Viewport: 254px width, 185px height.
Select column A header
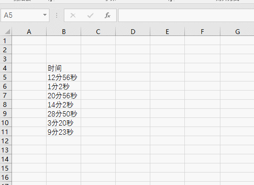click(29, 32)
